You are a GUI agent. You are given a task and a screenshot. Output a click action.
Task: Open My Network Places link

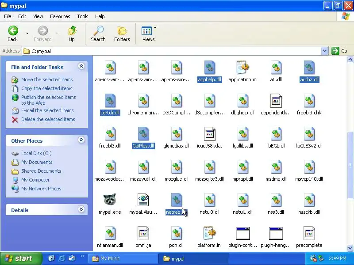pos(41,189)
